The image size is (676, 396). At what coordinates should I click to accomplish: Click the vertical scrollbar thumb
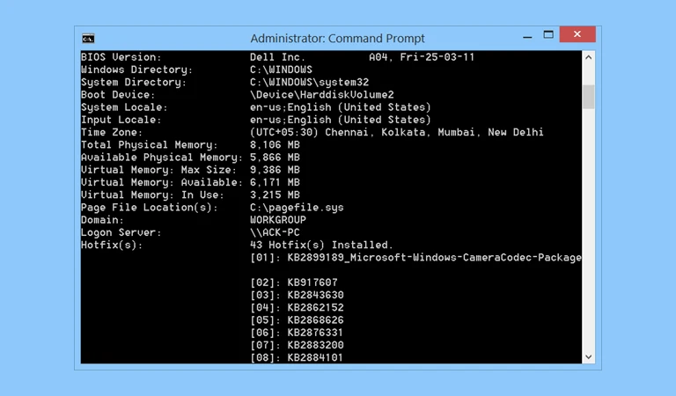[589, 97]
